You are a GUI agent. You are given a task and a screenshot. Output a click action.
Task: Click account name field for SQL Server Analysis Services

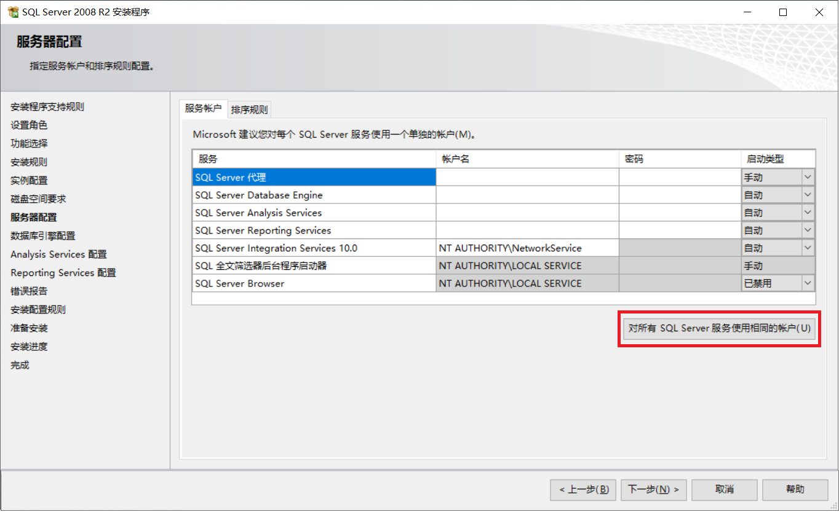(528, 213)
